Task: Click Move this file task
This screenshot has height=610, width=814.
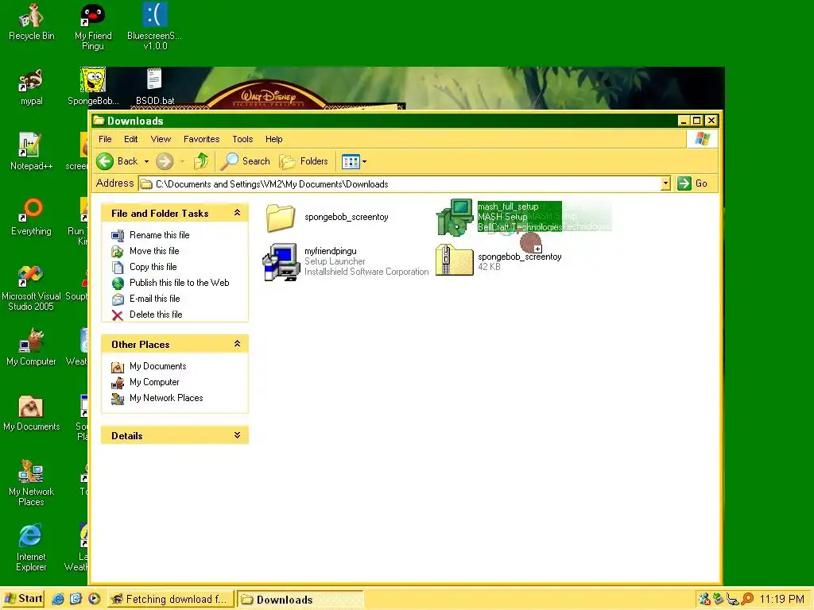Action: click(x=145, y=251)
